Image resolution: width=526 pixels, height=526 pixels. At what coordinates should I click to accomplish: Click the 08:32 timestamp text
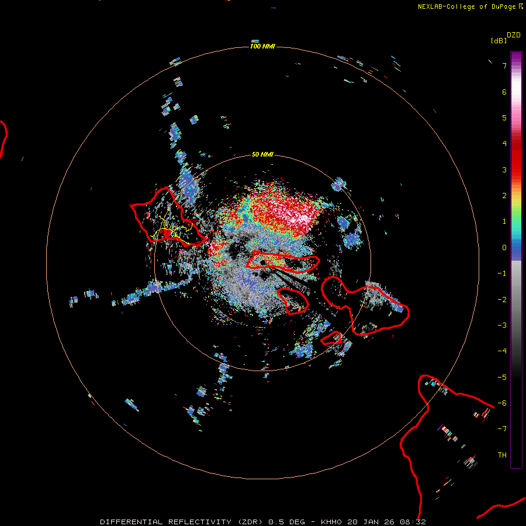413,522
